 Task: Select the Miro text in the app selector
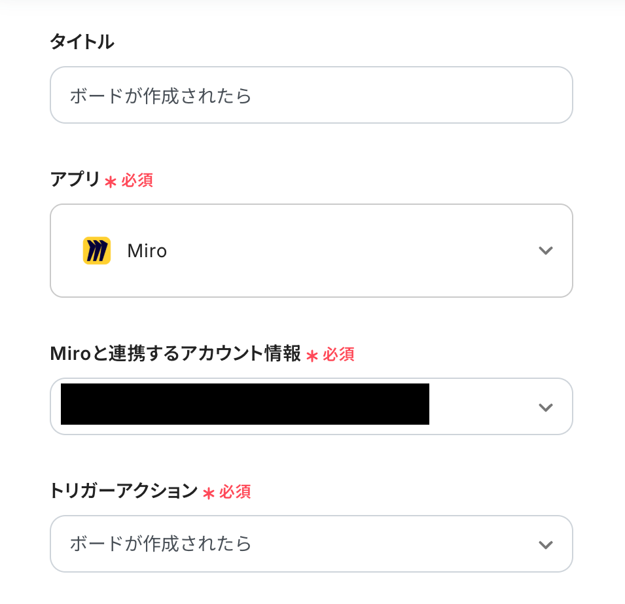point(147,251)
